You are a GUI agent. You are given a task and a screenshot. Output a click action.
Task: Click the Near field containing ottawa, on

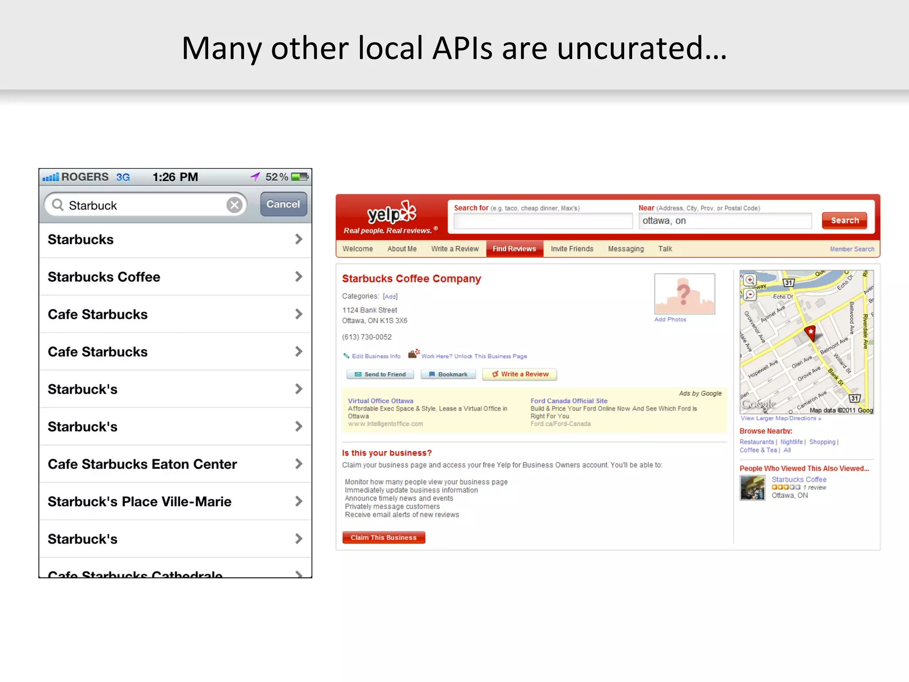[725, 221]
